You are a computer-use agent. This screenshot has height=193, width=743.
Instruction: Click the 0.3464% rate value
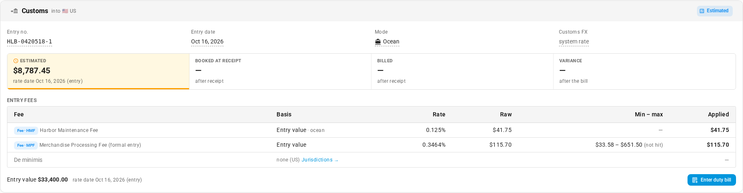pyautogui.click(x=434, y=145)
